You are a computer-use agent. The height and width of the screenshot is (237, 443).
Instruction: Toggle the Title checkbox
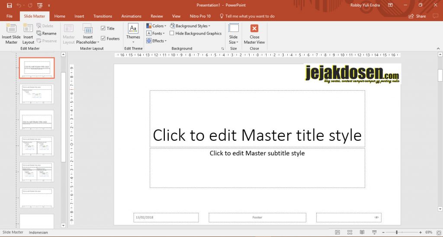103,28
